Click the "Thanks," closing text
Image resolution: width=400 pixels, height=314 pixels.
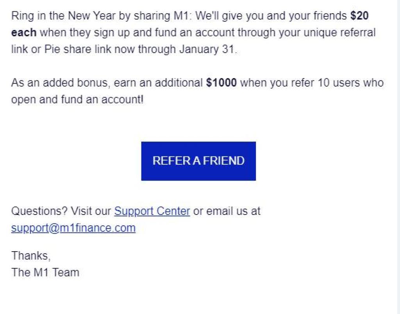(31, 255)
